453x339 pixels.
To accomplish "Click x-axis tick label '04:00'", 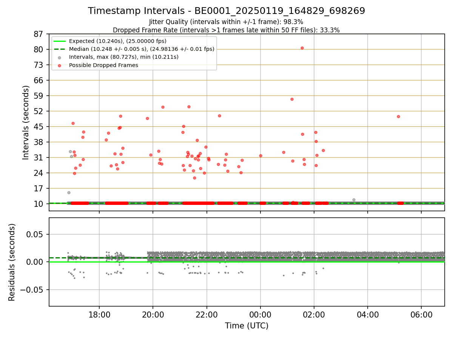I will coord(368,315).
